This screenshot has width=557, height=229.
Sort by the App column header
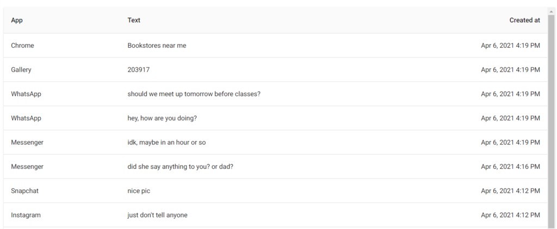coord(17,20)
